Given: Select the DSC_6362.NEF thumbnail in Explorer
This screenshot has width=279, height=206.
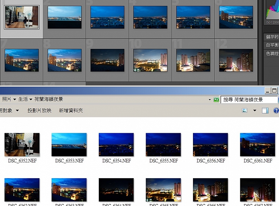Looking at the screenshot, I should coord(22,190).
